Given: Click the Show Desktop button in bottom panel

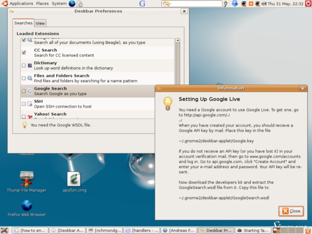Looking at the screenshot, I should point(4,230).
